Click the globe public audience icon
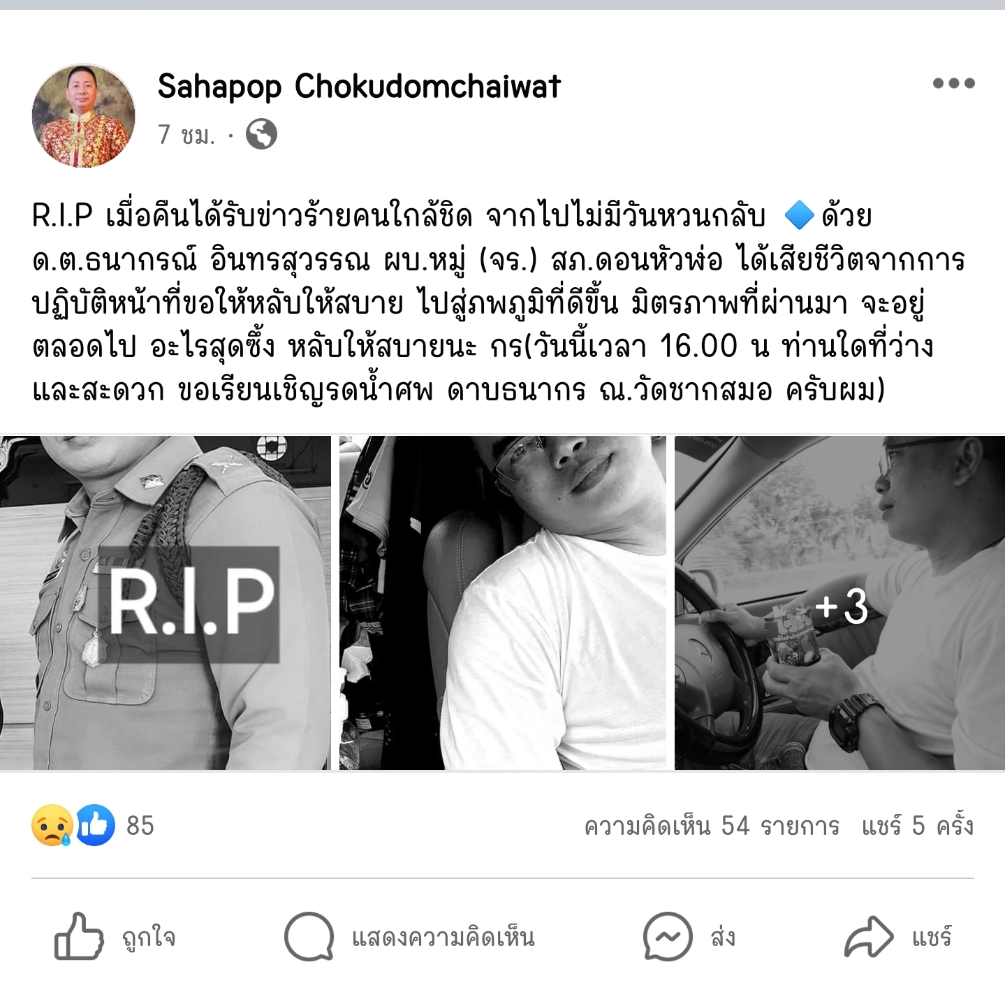 [262, 134]
